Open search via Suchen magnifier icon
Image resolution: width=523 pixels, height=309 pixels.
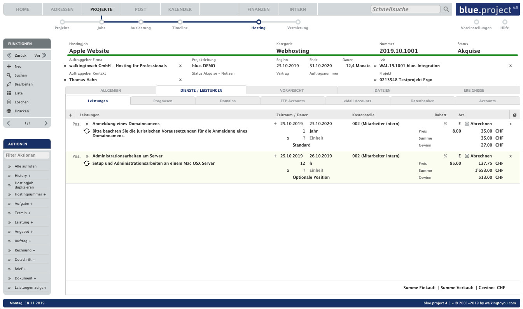coord(9,75)
